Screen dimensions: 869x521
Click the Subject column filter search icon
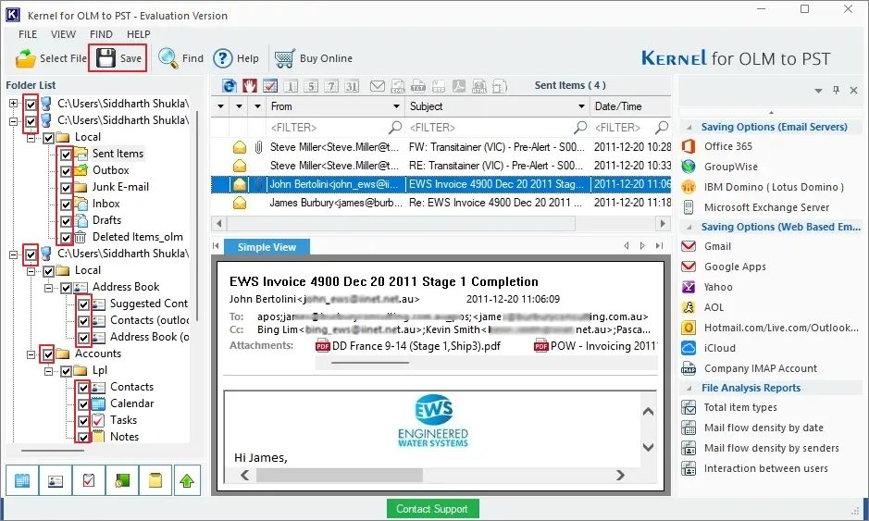(x=579, y=128)
